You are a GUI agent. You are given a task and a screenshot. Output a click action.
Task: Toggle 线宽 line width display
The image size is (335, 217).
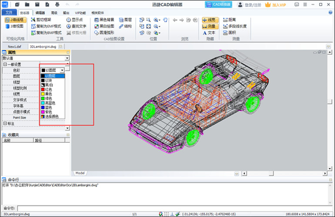click(x=210, y=20)
